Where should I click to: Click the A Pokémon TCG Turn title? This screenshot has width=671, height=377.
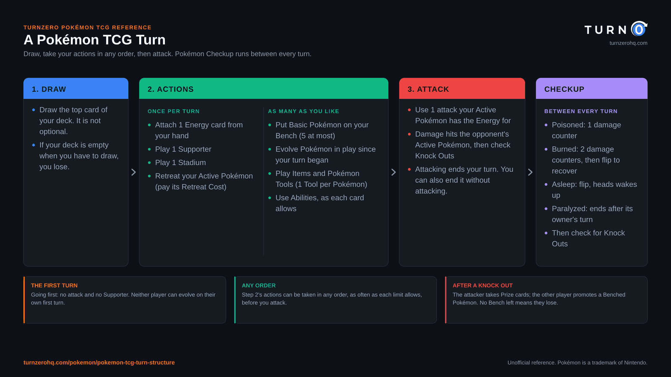tap(94, 40)
